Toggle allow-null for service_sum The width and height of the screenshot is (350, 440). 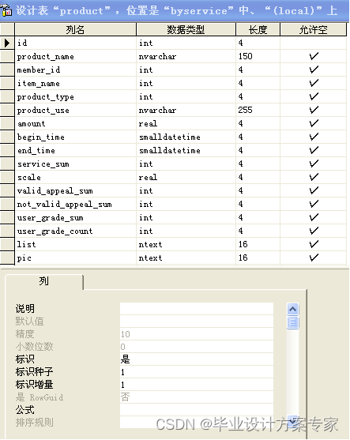(314, 164)
